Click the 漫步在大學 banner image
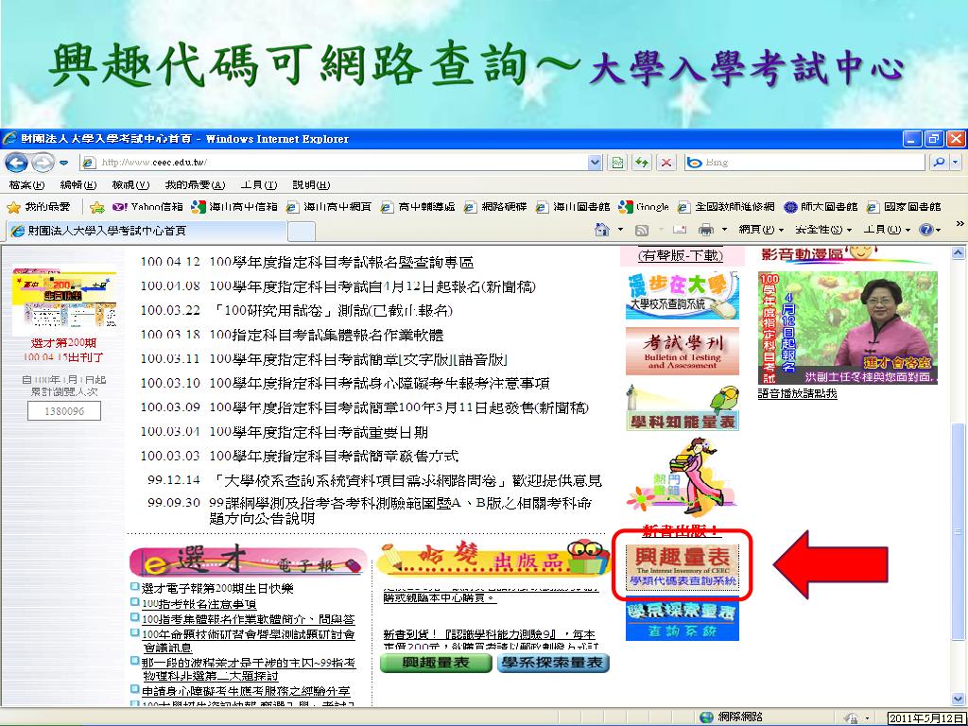Viewport: 968px width, 726px height. (683, 296)
